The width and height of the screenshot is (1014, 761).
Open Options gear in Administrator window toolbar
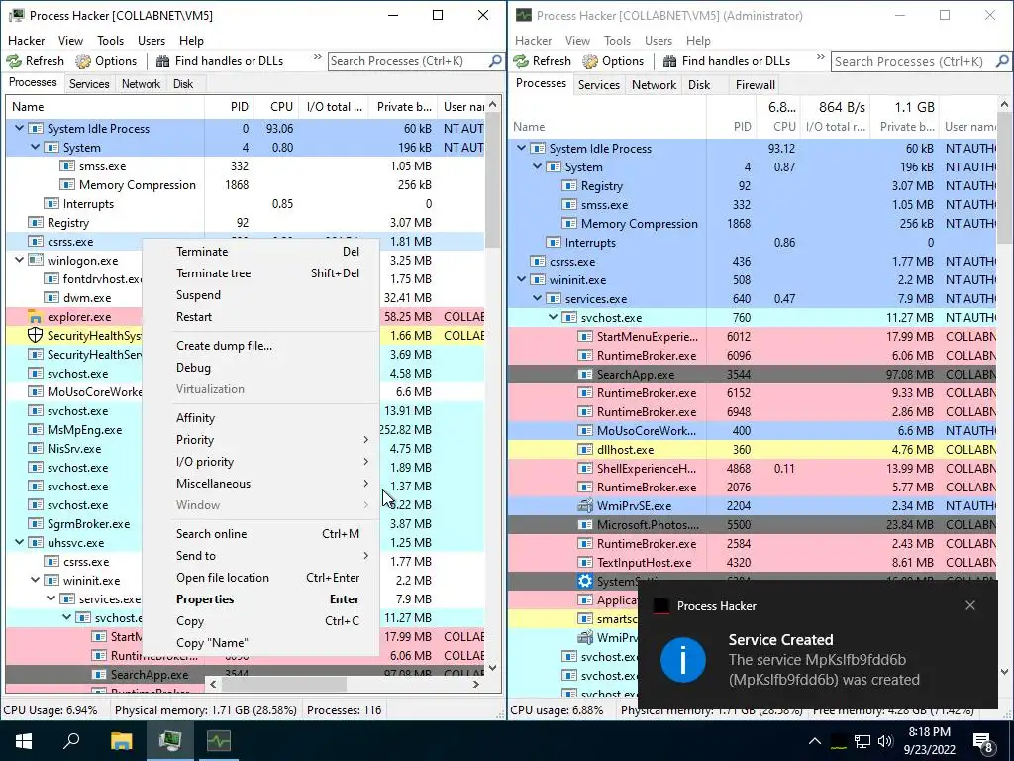(590, 61)
